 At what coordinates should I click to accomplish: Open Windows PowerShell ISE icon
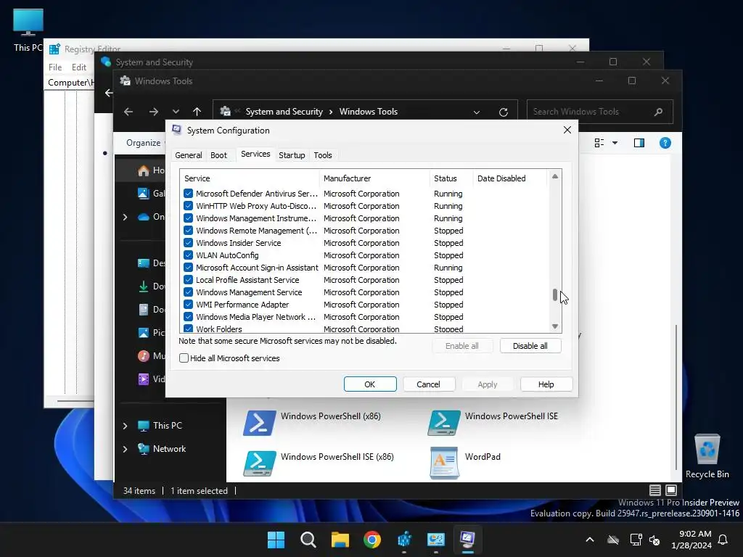[x=443, y=423]
